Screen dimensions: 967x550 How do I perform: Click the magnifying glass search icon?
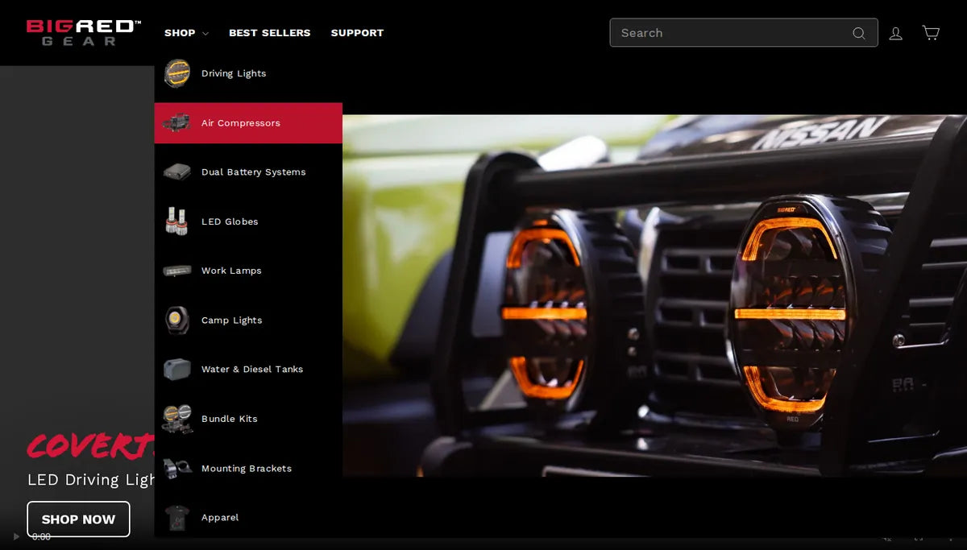click(x=859, y=33)
